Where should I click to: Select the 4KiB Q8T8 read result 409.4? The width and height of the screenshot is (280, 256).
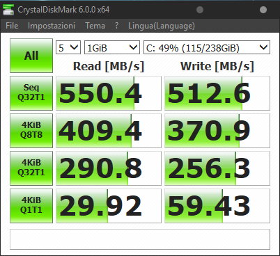109,131
